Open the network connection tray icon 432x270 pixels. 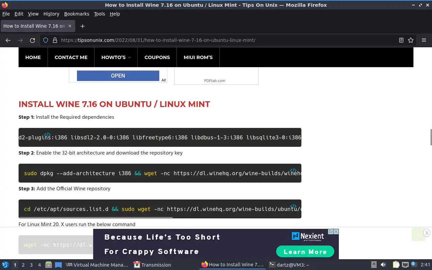coord(405,265)
